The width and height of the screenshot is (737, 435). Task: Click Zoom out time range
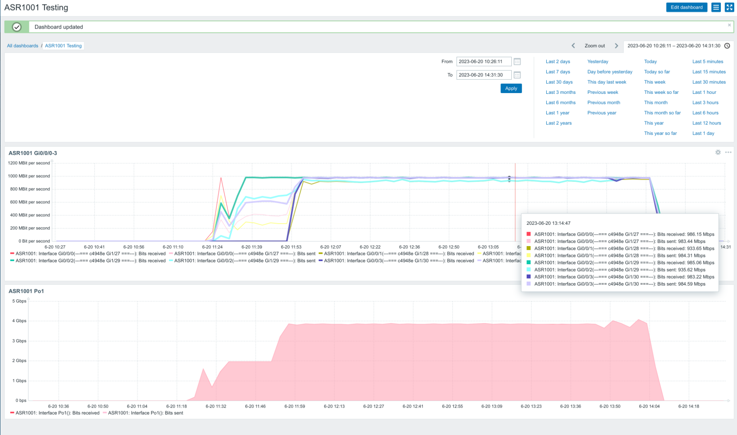[x=595, y=46]
